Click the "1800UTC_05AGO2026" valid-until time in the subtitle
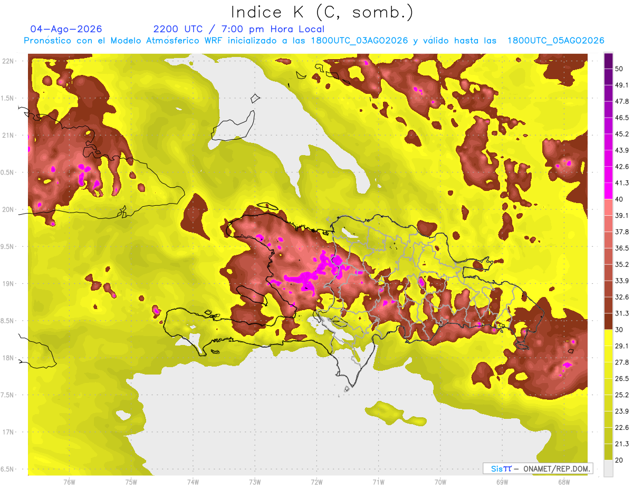Viewport: 633px width, 489px height. (x=555, y=41)
